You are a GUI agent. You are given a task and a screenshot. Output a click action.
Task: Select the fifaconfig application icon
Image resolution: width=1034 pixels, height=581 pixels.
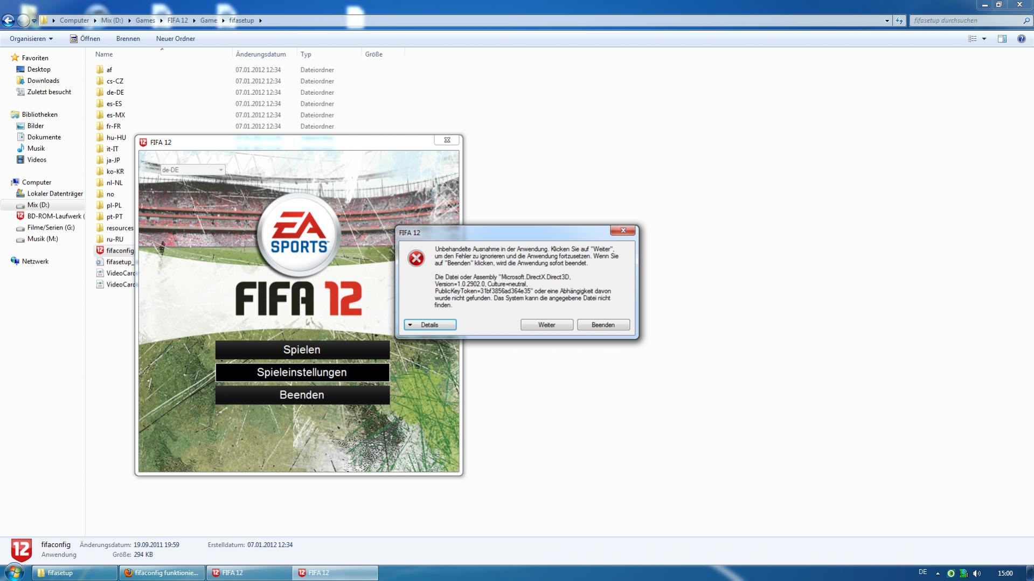click(100, 250)
